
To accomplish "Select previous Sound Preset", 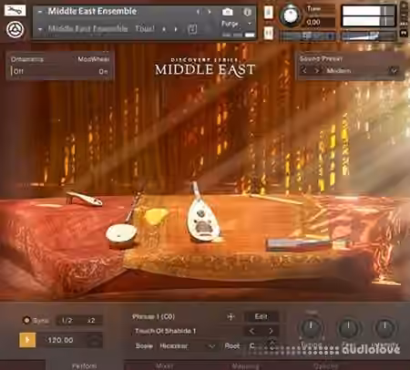I will pyautogui.click(x=304, y=71).
